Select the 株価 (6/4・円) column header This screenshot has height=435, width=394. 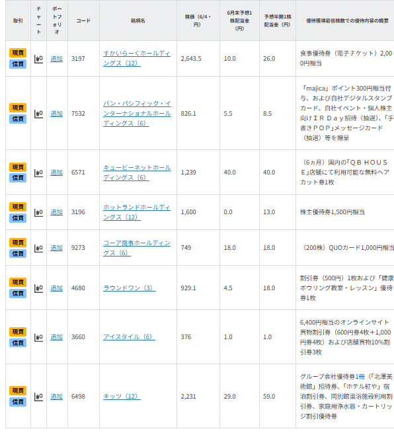click(198, 20)
